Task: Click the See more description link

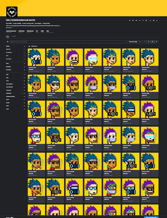Action: pos(9,28)
